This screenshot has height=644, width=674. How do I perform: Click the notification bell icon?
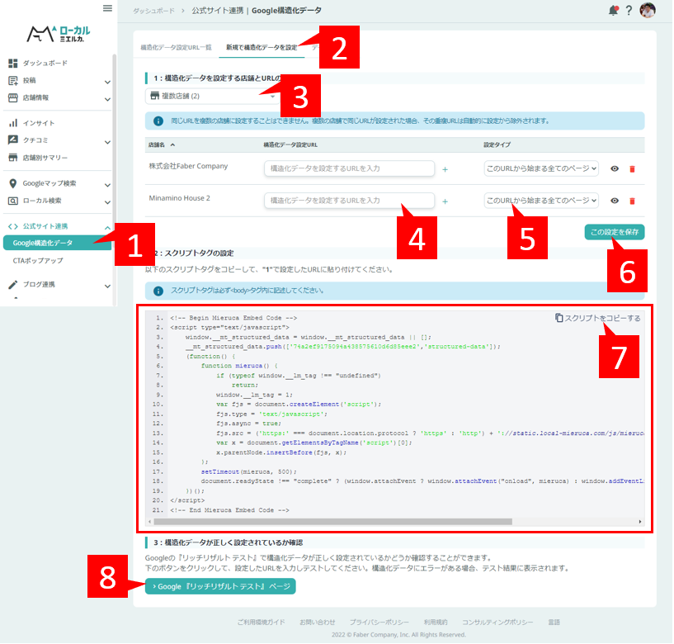614,11
